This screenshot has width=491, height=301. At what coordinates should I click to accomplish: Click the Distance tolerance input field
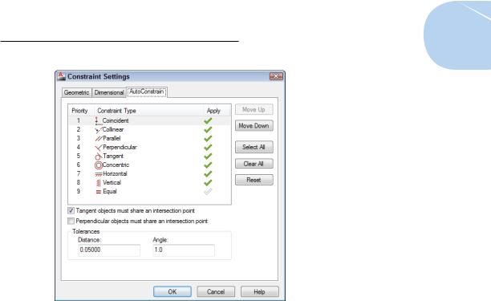[109, 250]
